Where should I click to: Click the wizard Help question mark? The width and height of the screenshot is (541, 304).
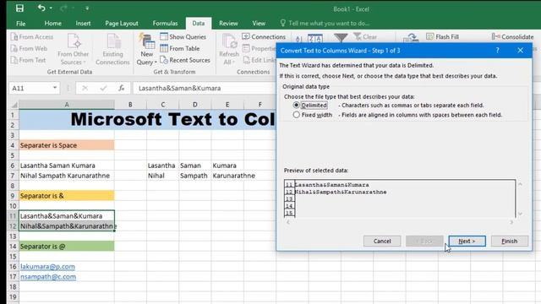point(497,51)
